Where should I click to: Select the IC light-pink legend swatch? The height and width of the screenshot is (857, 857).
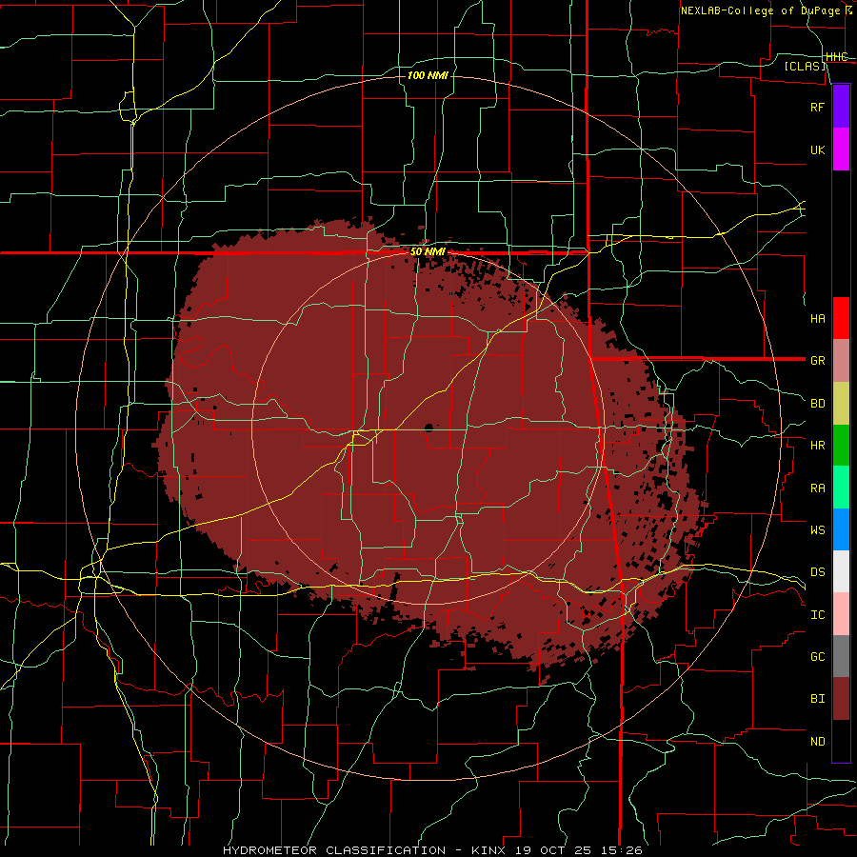(841, 614)
